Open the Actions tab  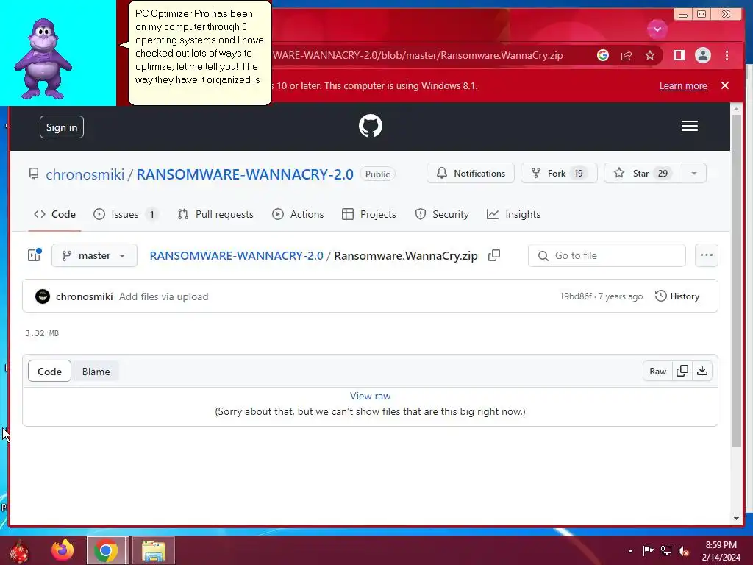point(298,214)
